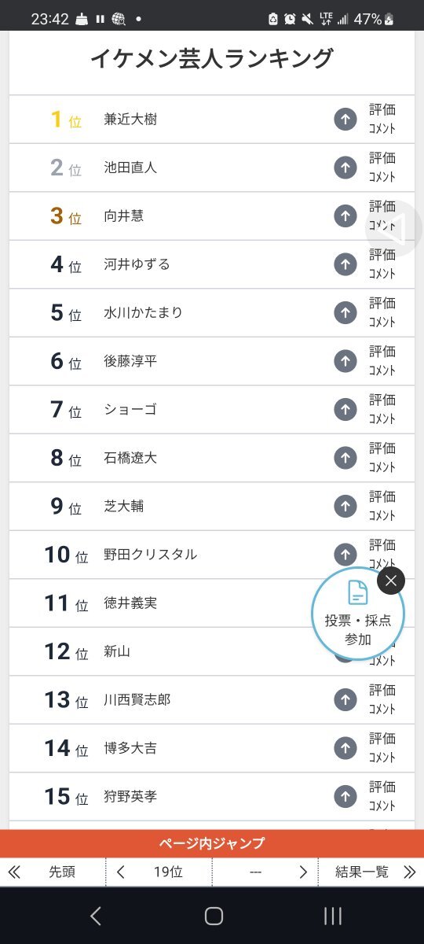Upvote 池田直人 with the arrow icon

click(345, 168)
